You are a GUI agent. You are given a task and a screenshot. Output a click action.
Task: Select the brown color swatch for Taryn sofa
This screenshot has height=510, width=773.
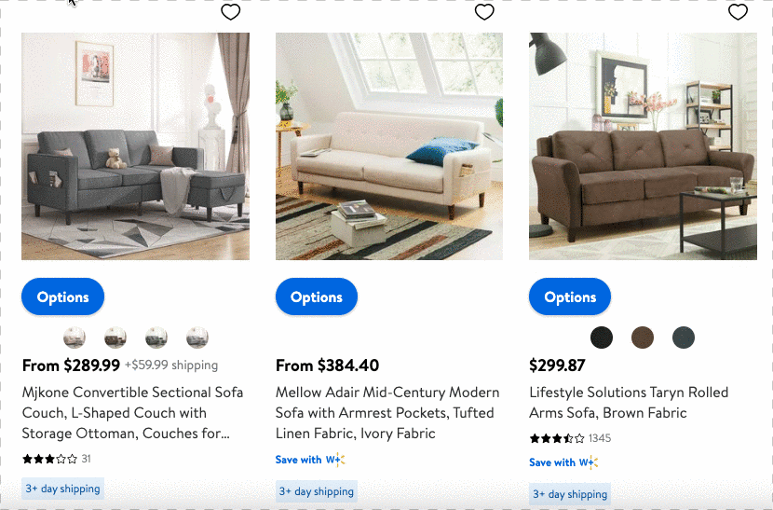pyautogui.click(x=643, y=338)
